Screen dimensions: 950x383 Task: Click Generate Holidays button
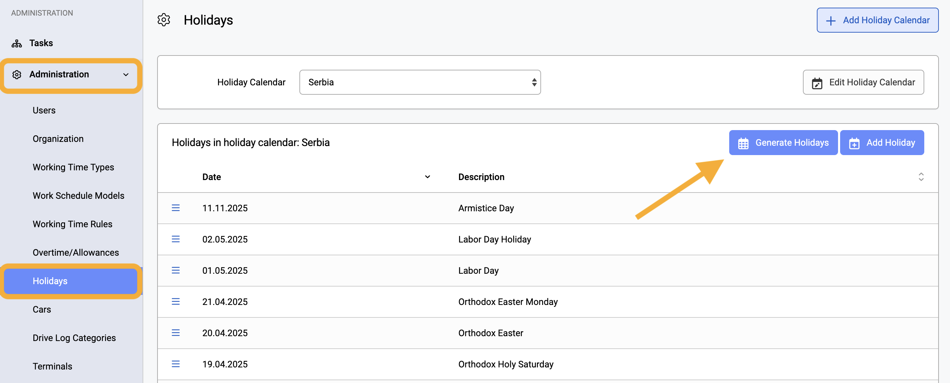pyautogui.click(x=783, y=143)
